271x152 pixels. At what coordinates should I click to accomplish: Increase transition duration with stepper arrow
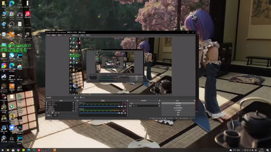[159, 105]
